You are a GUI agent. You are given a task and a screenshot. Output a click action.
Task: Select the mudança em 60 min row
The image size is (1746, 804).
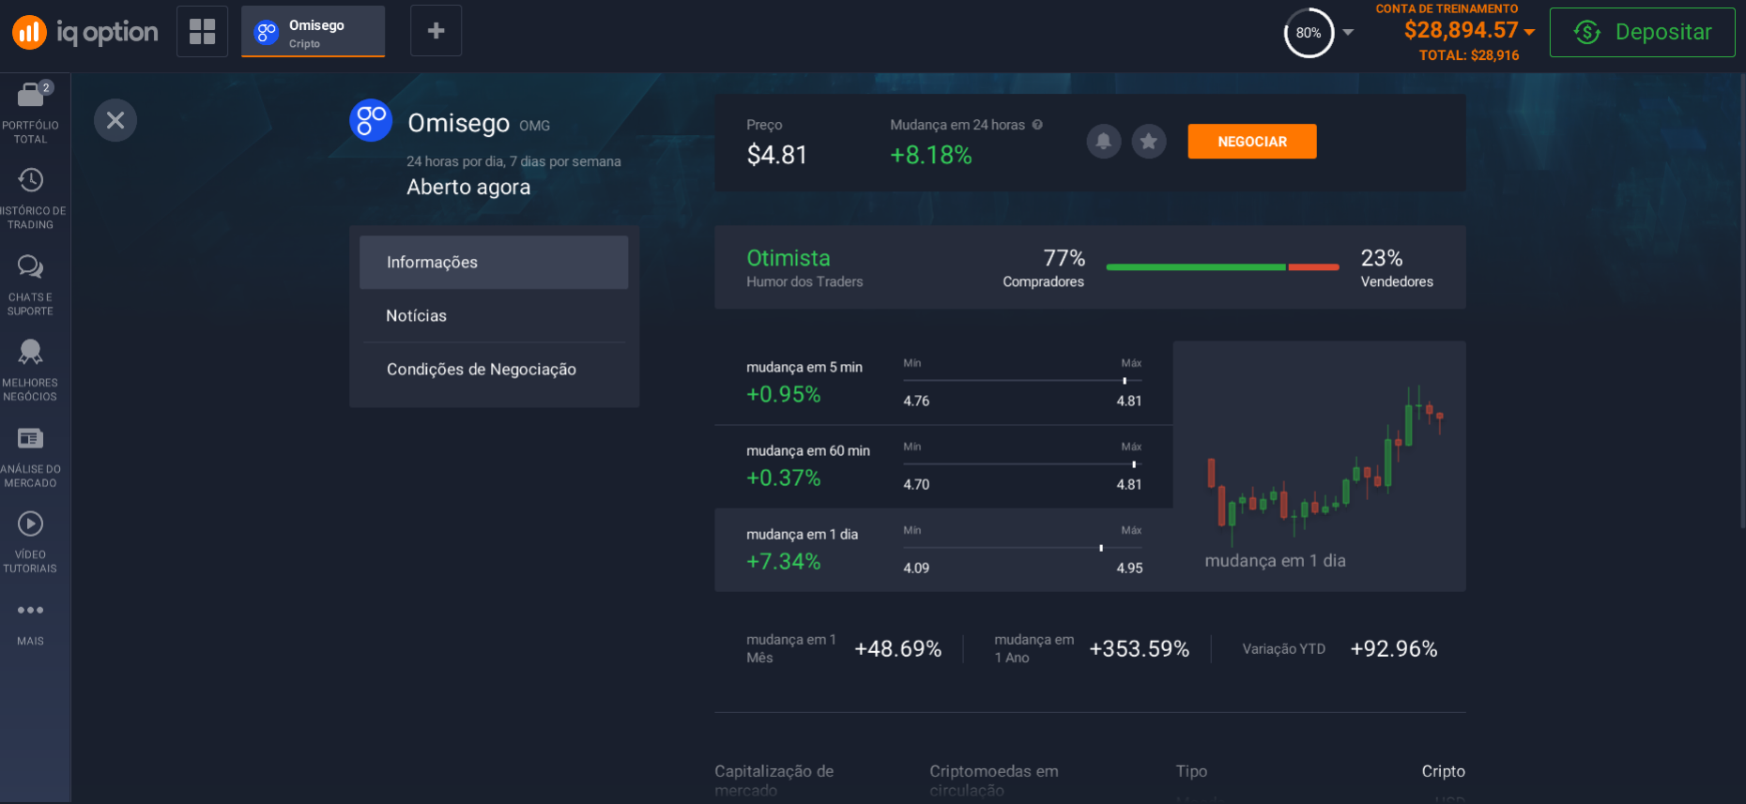pos(943,466)
